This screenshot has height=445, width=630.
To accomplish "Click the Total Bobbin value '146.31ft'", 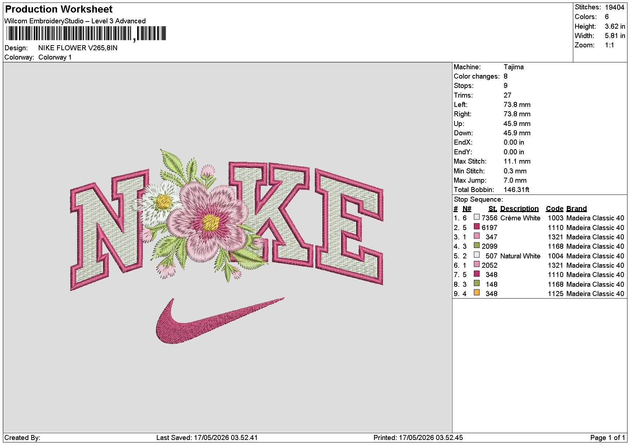I will point(517,190).
